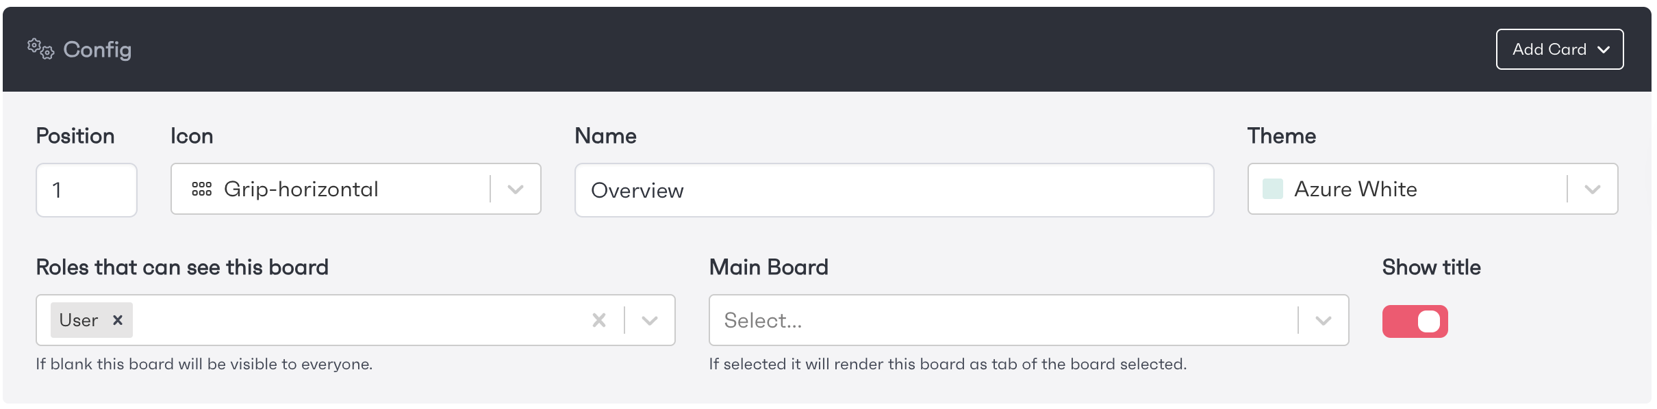The height and width of the screenshot is (409, 1657).
Task: Click the Roles that can see this board label
Action: tap(182, 267)
